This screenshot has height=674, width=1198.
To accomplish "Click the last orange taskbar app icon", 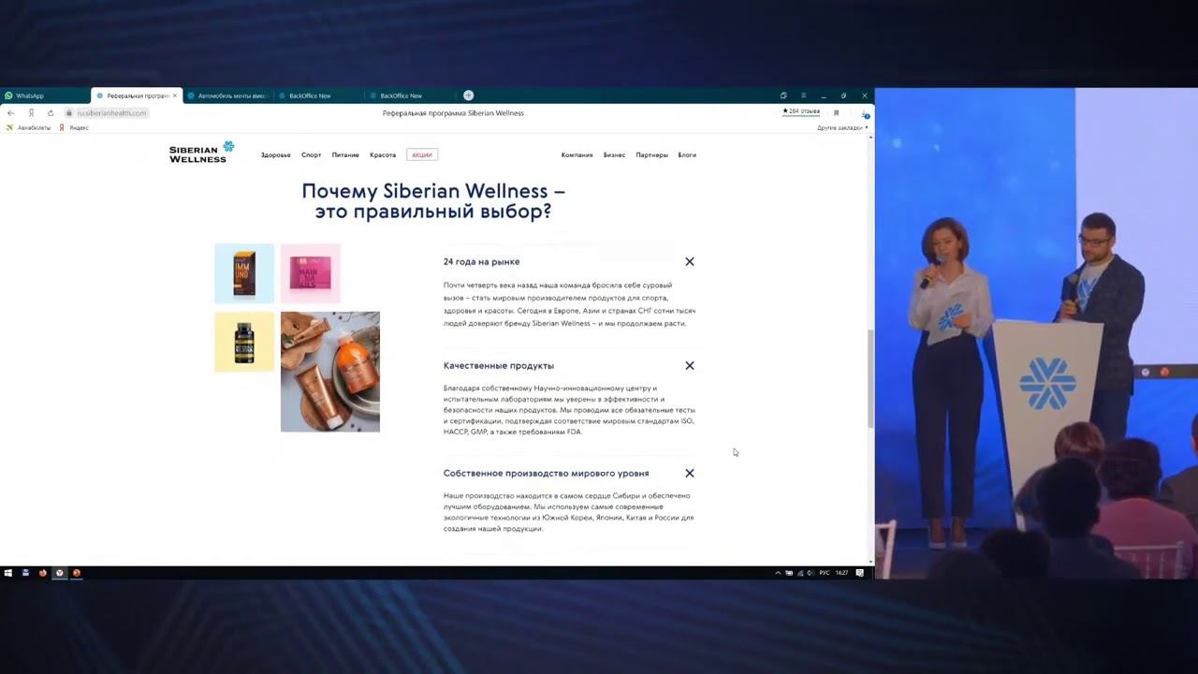I will coord(77,573).
